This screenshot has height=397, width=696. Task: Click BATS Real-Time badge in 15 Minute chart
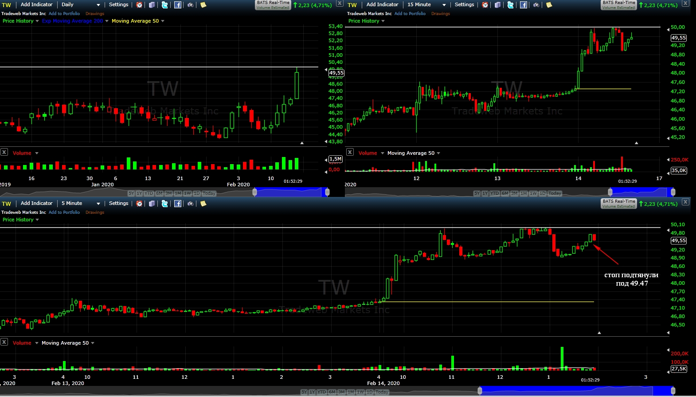pos(619,5)
